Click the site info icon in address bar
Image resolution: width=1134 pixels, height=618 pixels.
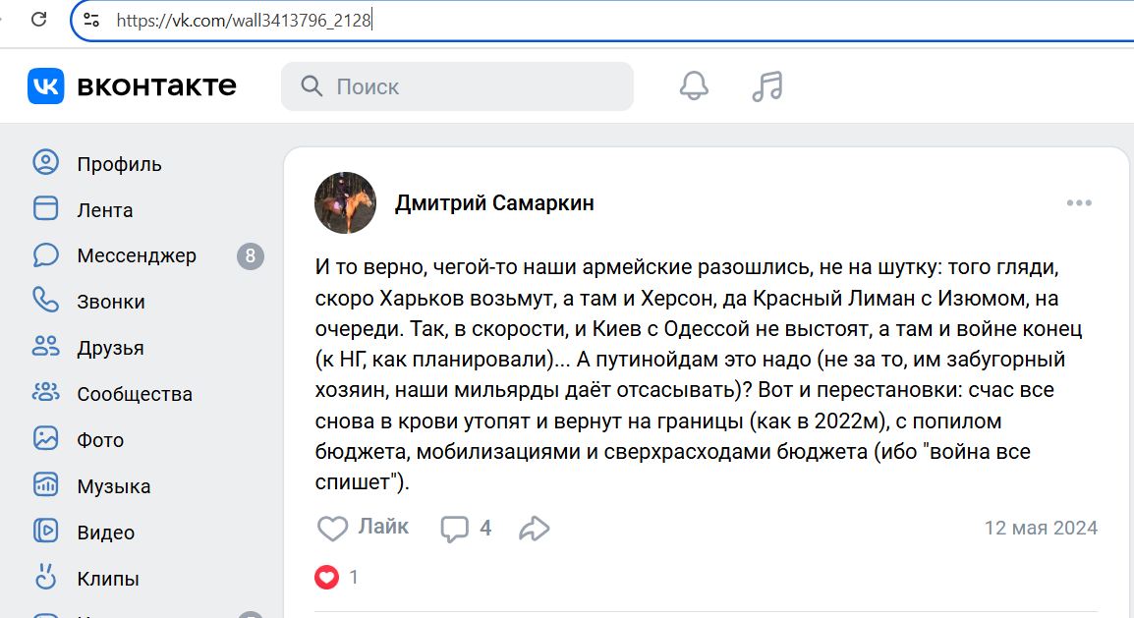pyautogui.click(x=91, y=20)
